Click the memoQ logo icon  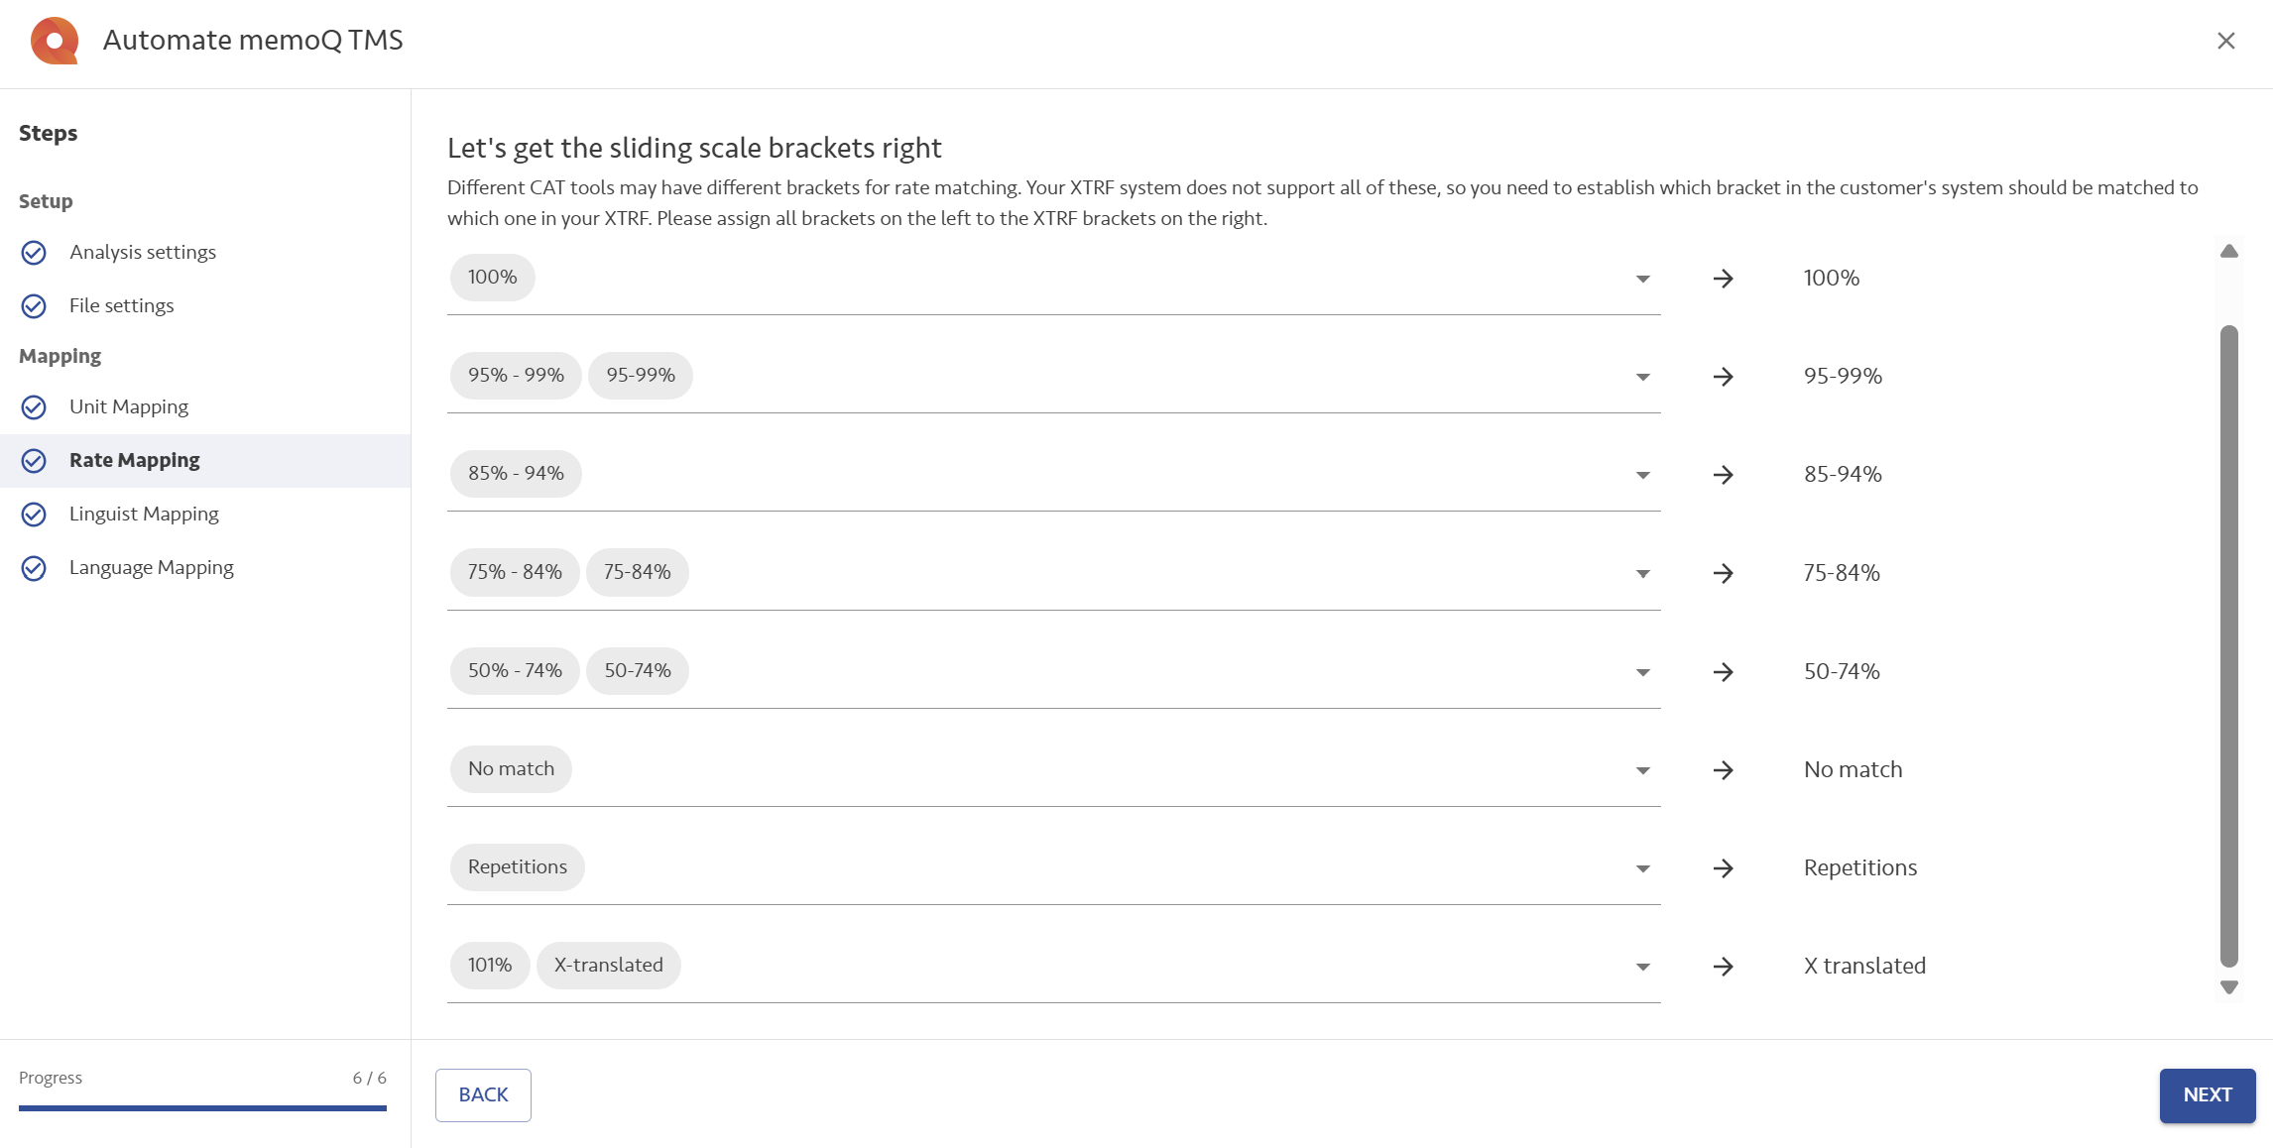point(55,41)
